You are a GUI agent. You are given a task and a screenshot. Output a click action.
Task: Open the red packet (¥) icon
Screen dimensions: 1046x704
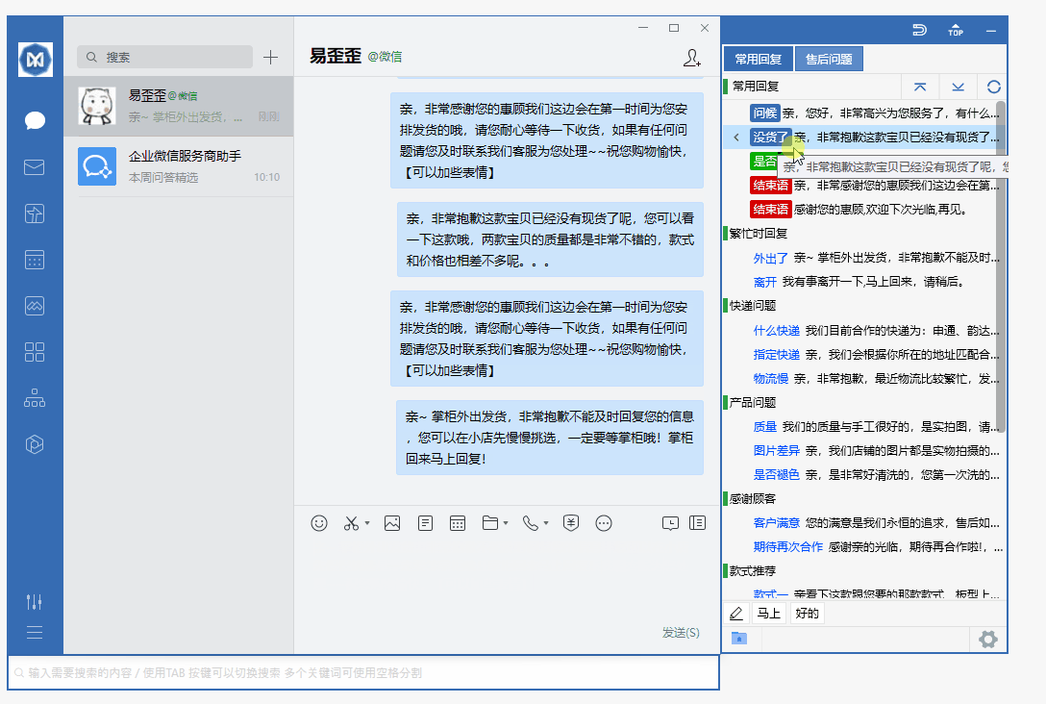(570, 523)
